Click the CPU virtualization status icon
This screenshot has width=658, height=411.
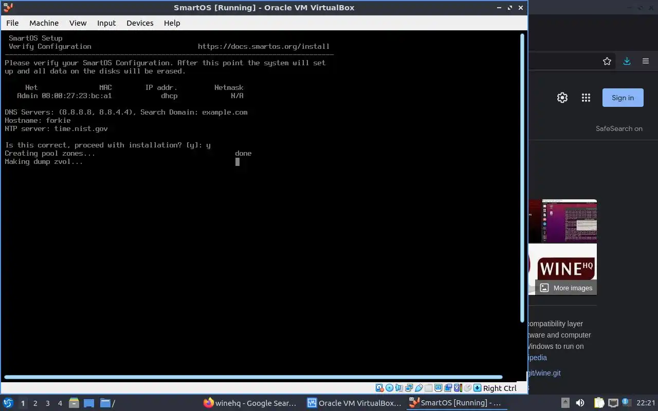click(458, 388)
